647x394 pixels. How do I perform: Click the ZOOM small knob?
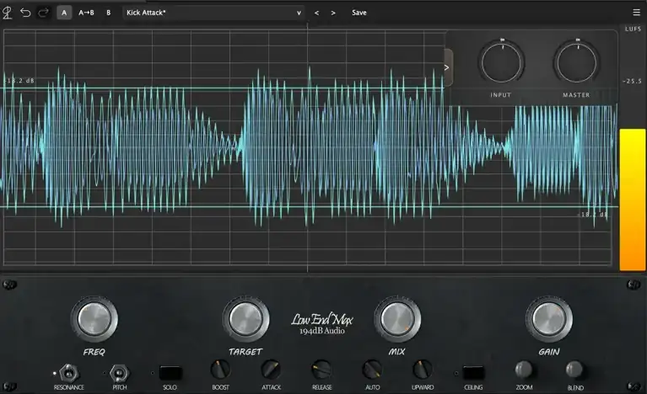click(524, 370)
